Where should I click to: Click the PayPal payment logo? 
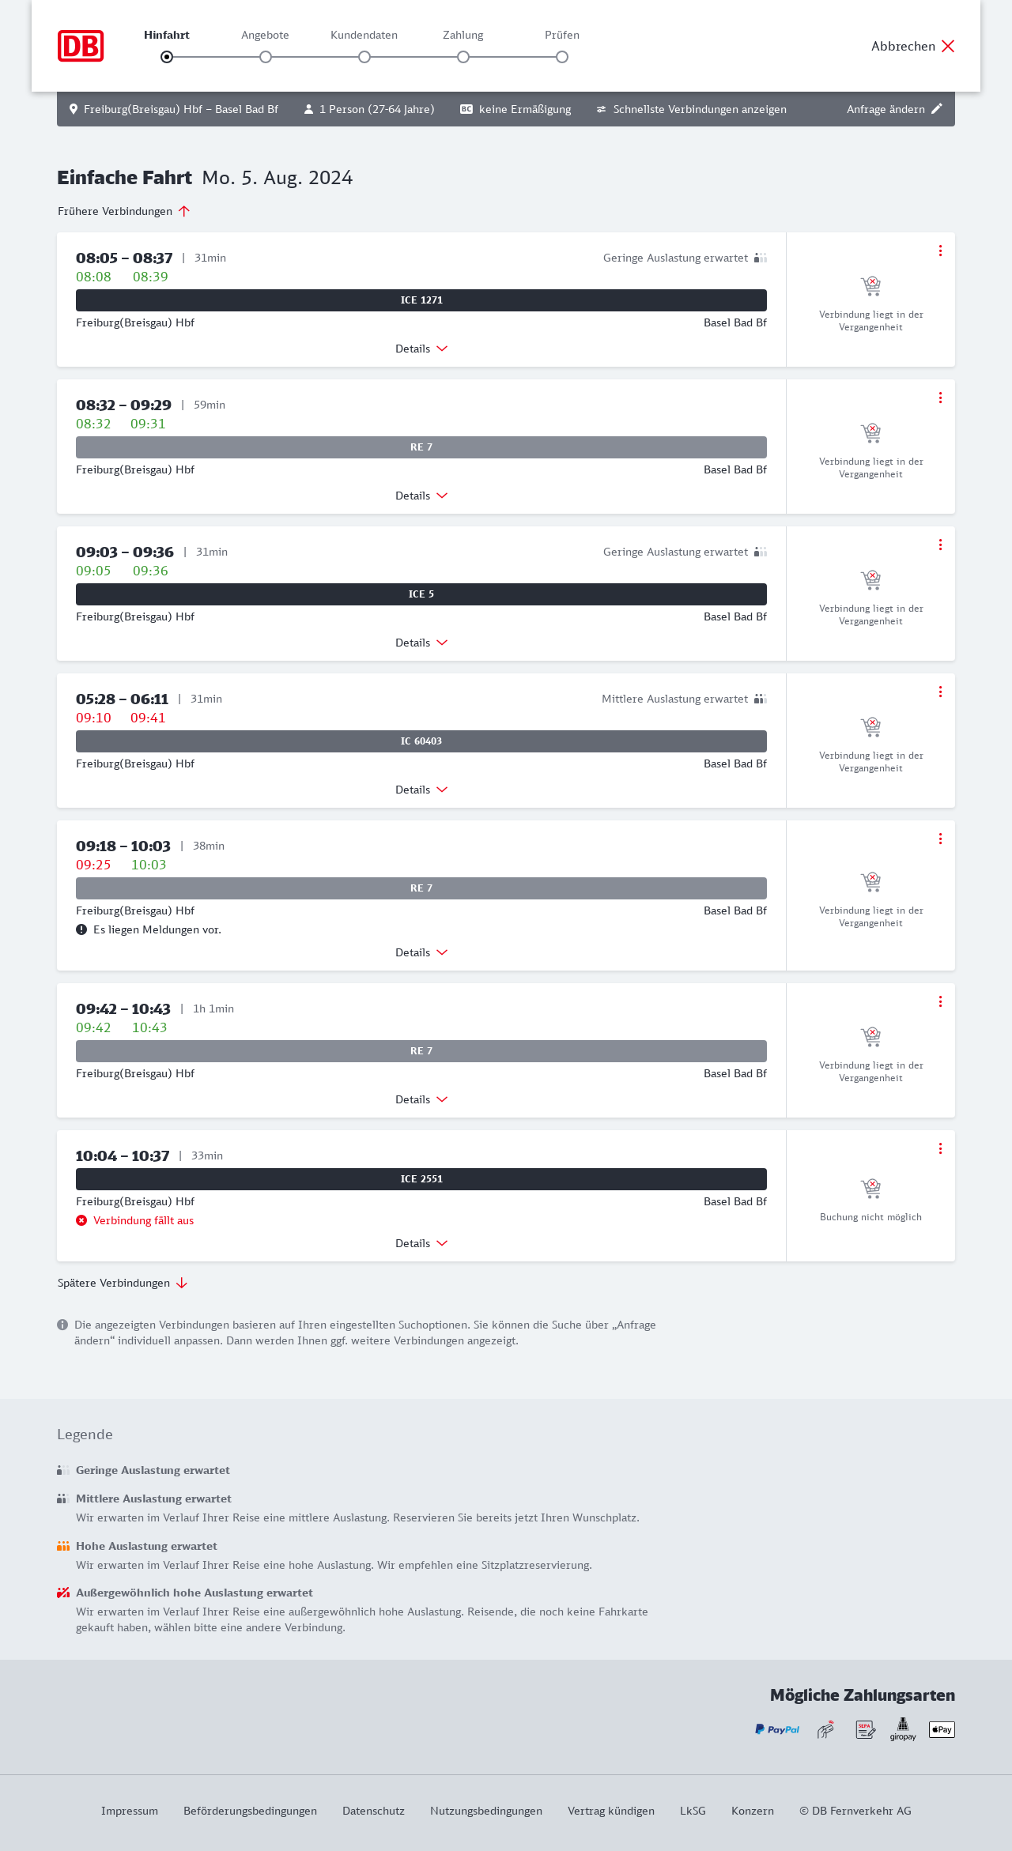(x=777, y=1729)
